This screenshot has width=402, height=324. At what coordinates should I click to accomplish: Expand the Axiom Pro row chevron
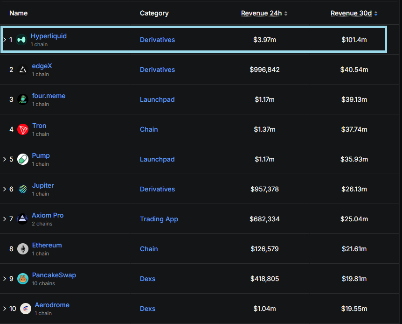(5, 219)
